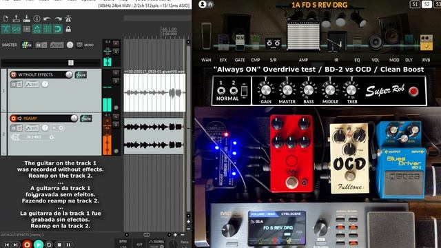Screen dimensions: 441x248
Task: Open REAMP track input source selector
Action: tap(34, 137)
